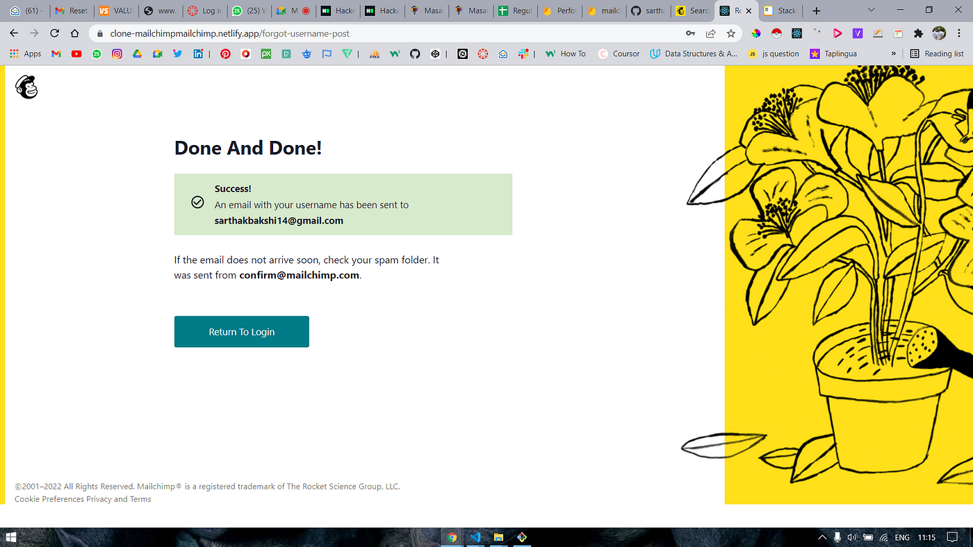
Task: Show hidden bookmarks via the double chevron
Action: pos(894,53)
